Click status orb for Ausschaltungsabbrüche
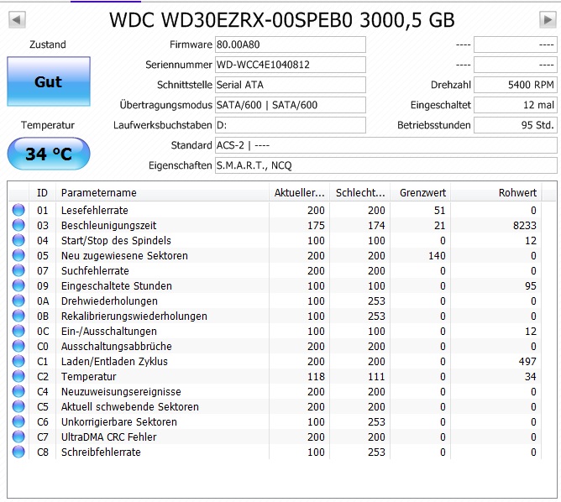Screen dimensions: 561x502 [18, 346]
